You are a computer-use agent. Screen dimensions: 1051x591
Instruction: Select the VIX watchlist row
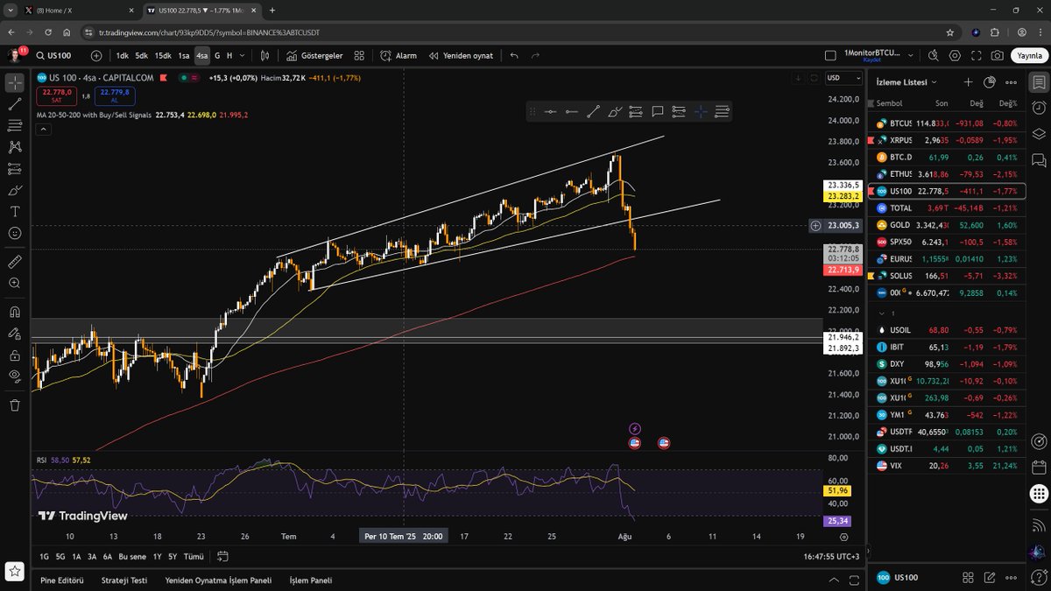click(x=948, y=466)
